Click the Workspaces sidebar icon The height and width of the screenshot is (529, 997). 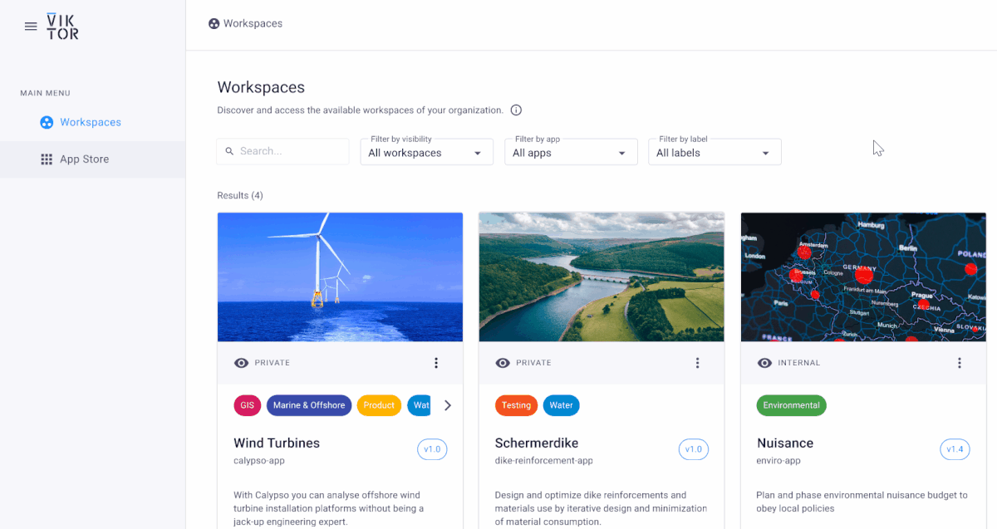pos(47,121)
